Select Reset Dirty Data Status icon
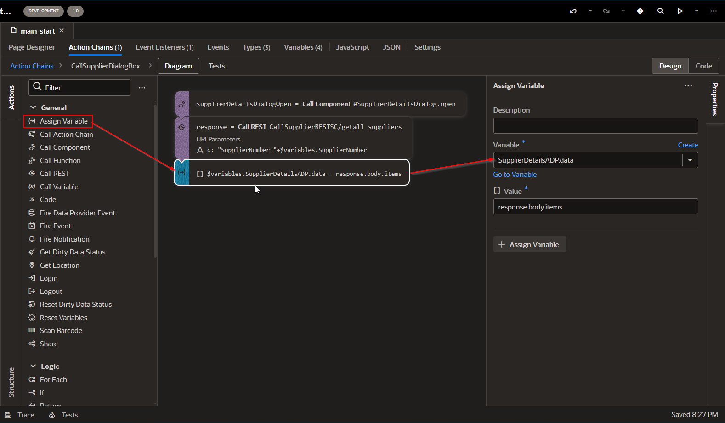 click(x=32, y=304)
